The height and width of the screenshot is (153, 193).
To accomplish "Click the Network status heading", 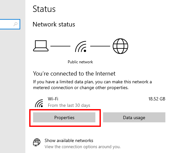I will pyautogui.click(x=54, y=25).
